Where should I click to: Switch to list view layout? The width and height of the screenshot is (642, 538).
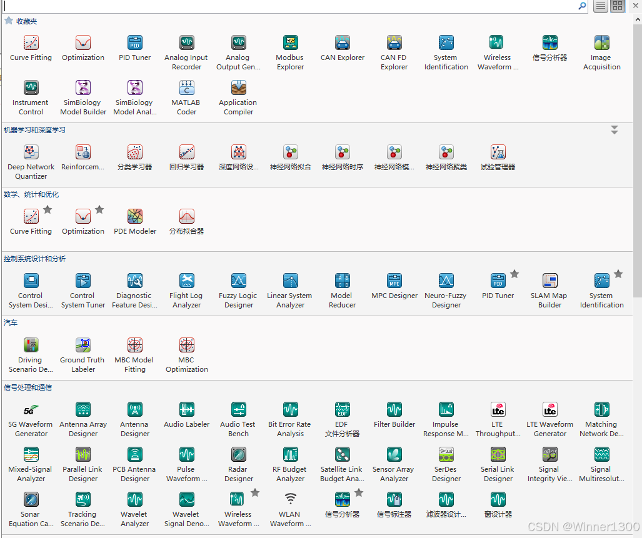pos(600,6)
